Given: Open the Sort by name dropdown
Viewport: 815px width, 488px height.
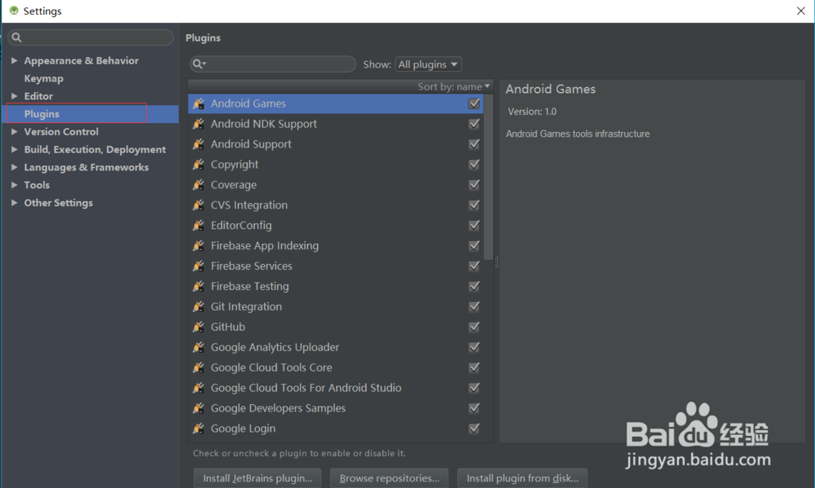Looking at the screenshot, I should [454, 86].
